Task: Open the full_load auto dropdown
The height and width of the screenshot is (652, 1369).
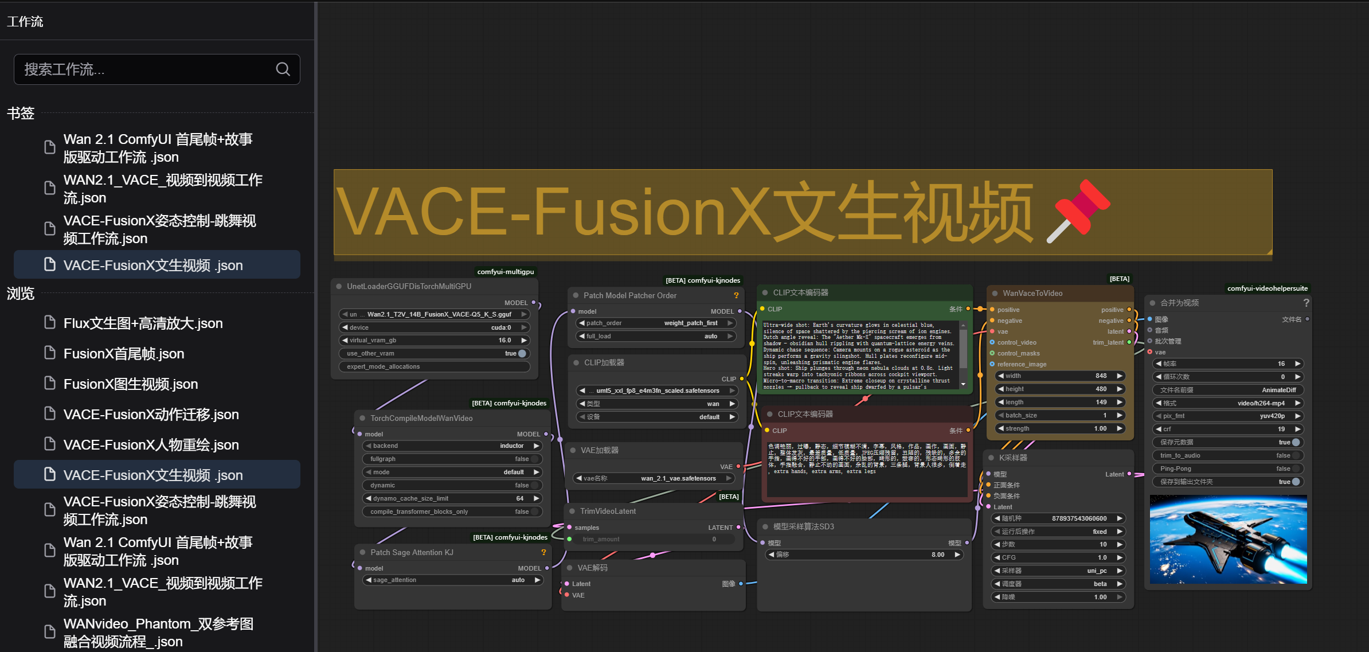Action: [656, 336]
